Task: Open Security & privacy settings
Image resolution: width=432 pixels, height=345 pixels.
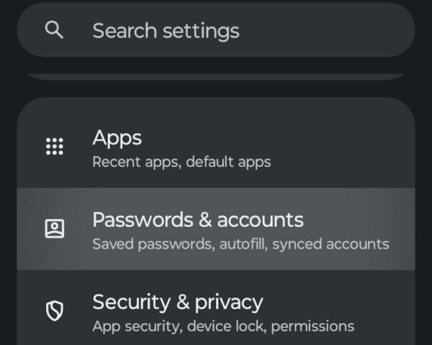Action: click(x=216, y=311)
